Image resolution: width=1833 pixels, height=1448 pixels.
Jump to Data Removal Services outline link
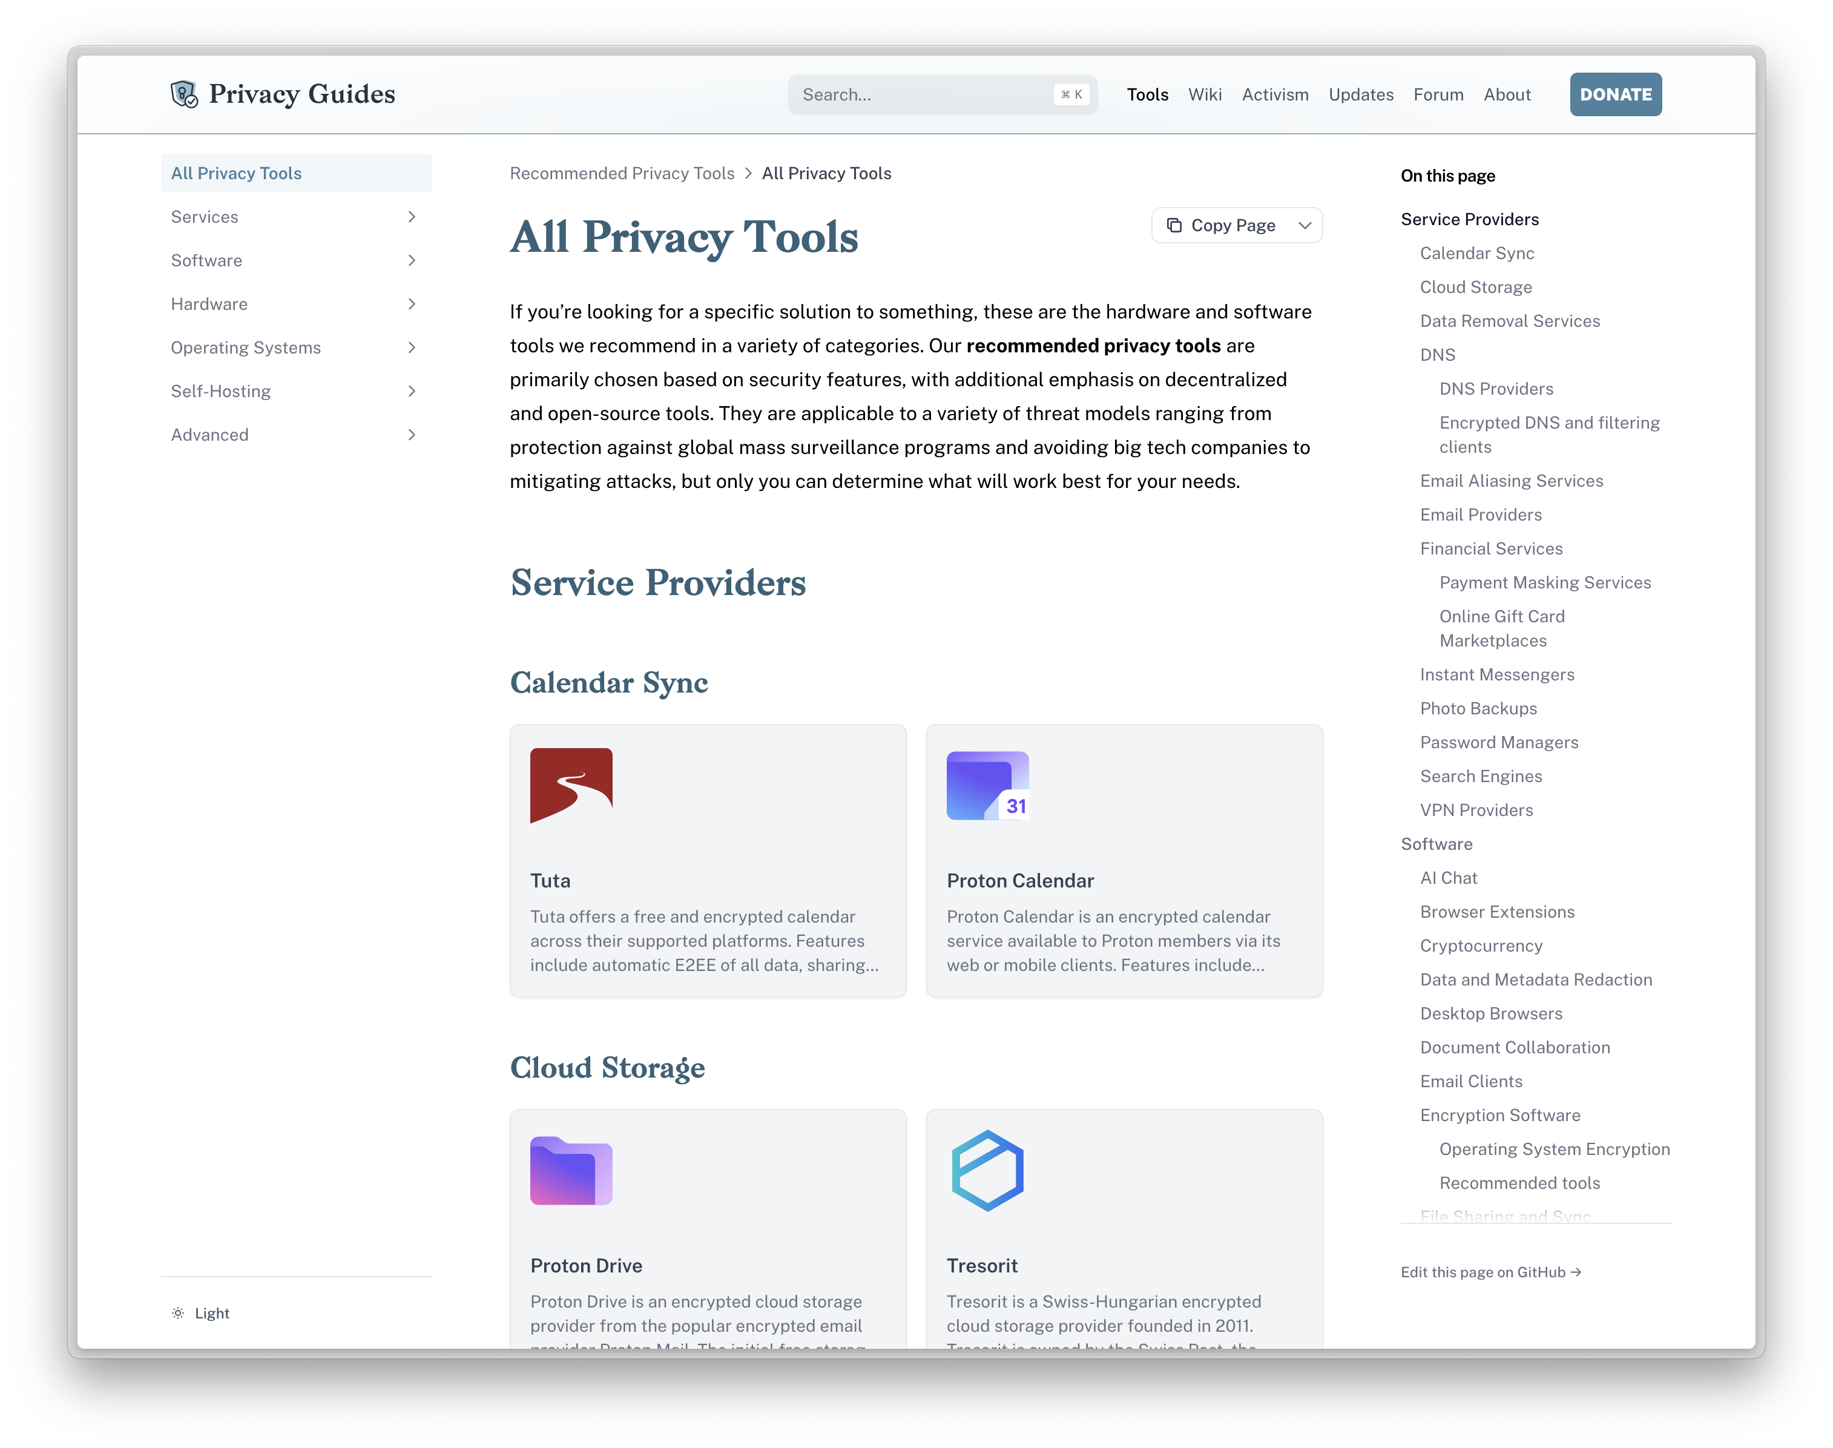click(1510, 321)
